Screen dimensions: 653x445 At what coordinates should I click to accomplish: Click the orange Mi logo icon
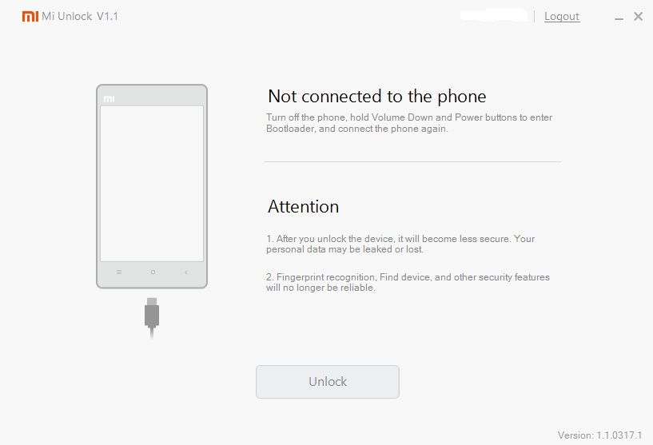coord(30,16)
